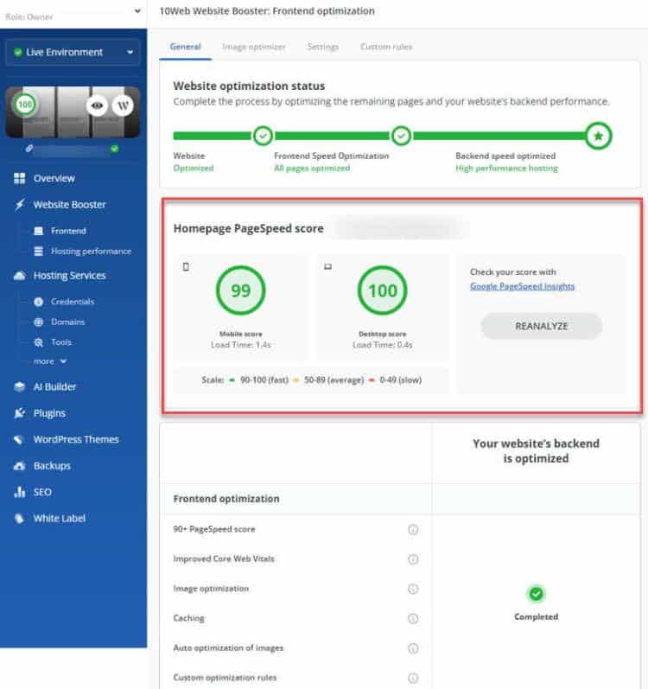This screenshot has width=648, height=689.
Task: Switch to the General tab
Action: (185, 47)
